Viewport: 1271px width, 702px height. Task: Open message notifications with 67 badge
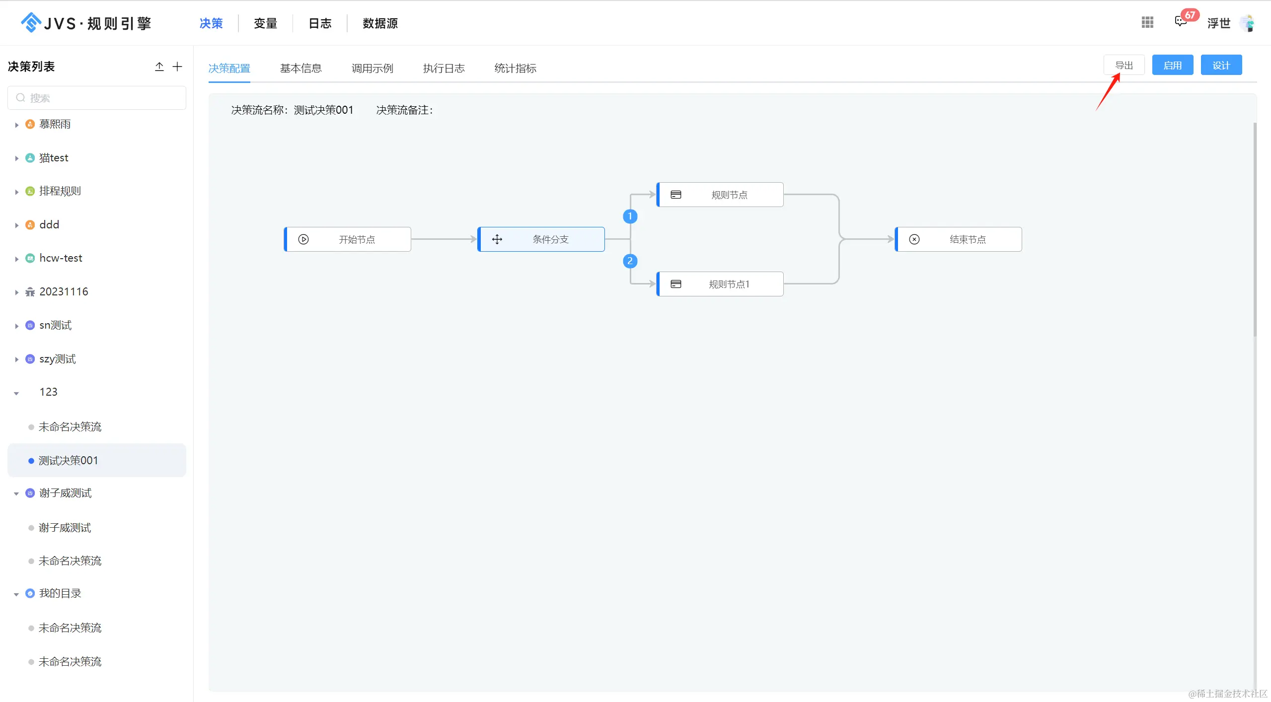pos(1181,21)
